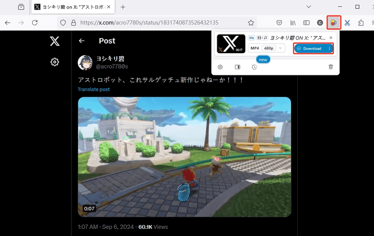Screen dimensions: 374x236
Task: Open the scissors screenshot extension icon
Action: [x=347, y=23]
